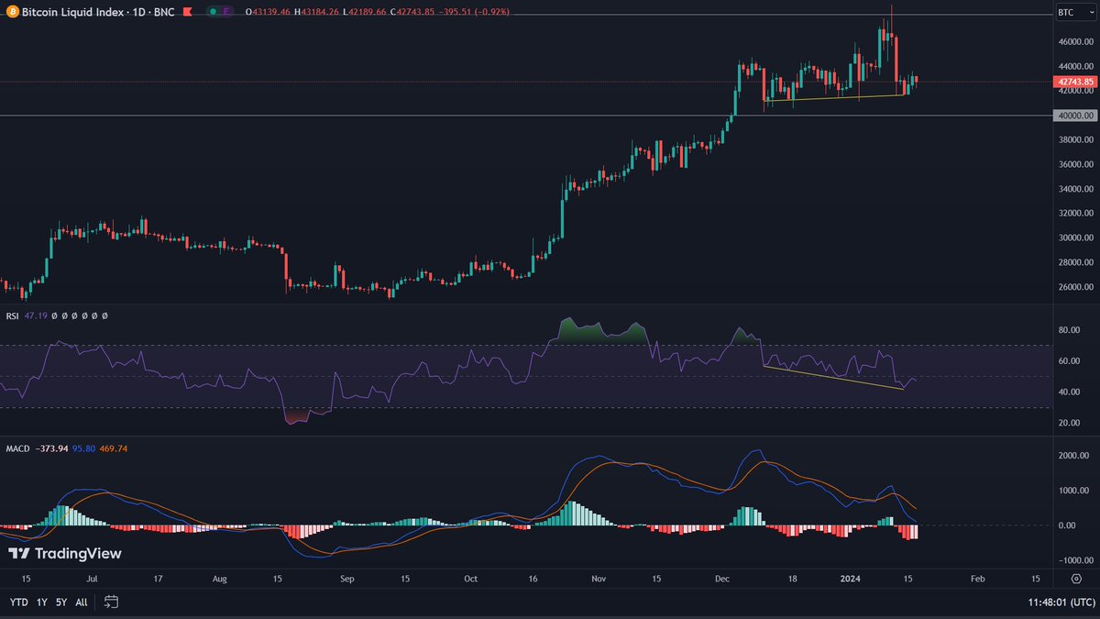Click the Bitcoin logo in the chart legend
Viewport: 1100px width, 619px height.
[13, 12]
